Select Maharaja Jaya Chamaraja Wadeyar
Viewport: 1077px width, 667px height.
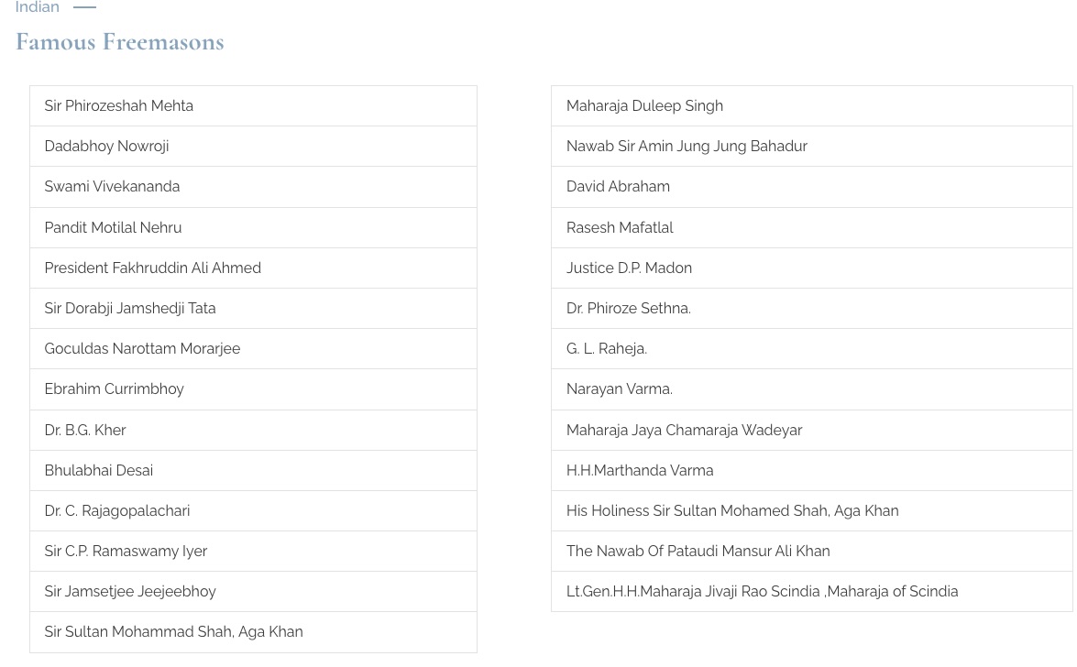[x=684, y=430]
